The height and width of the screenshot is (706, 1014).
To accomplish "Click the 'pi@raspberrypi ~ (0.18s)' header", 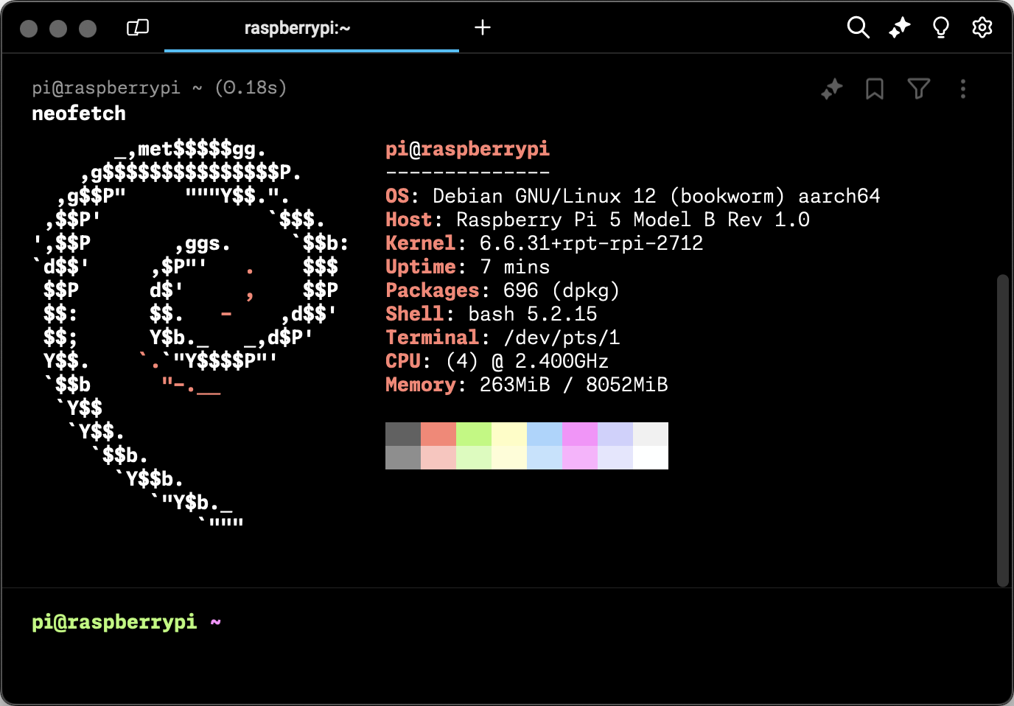I will pyautogui.click(x=159, y=88).
